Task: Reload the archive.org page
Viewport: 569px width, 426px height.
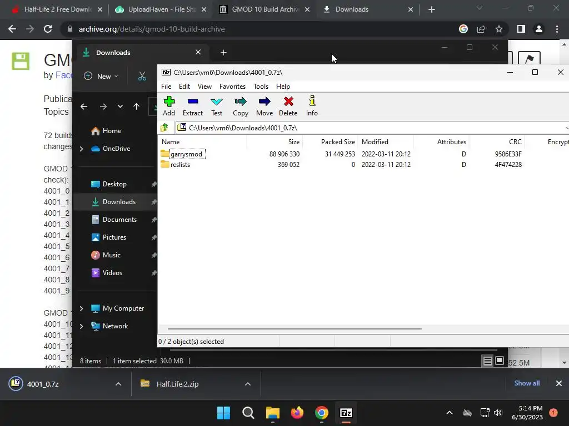Action: 48,29
